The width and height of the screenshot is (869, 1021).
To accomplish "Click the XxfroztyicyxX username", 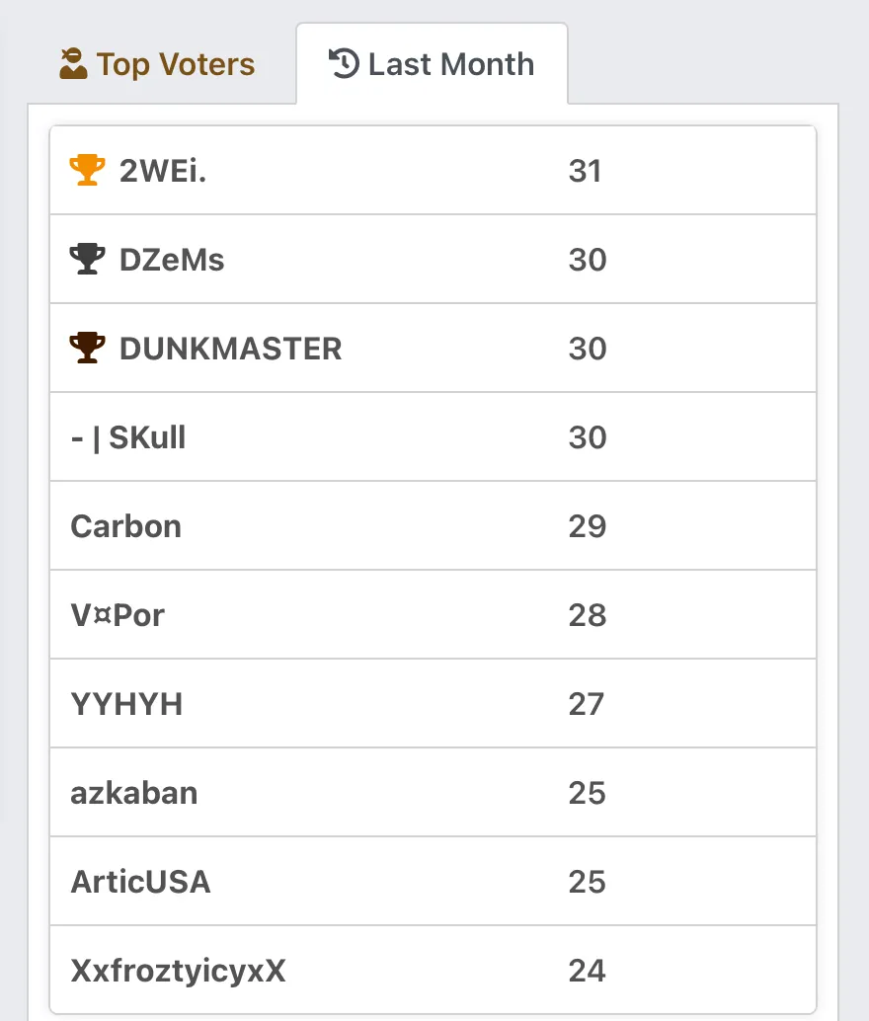I will [178, 971].
